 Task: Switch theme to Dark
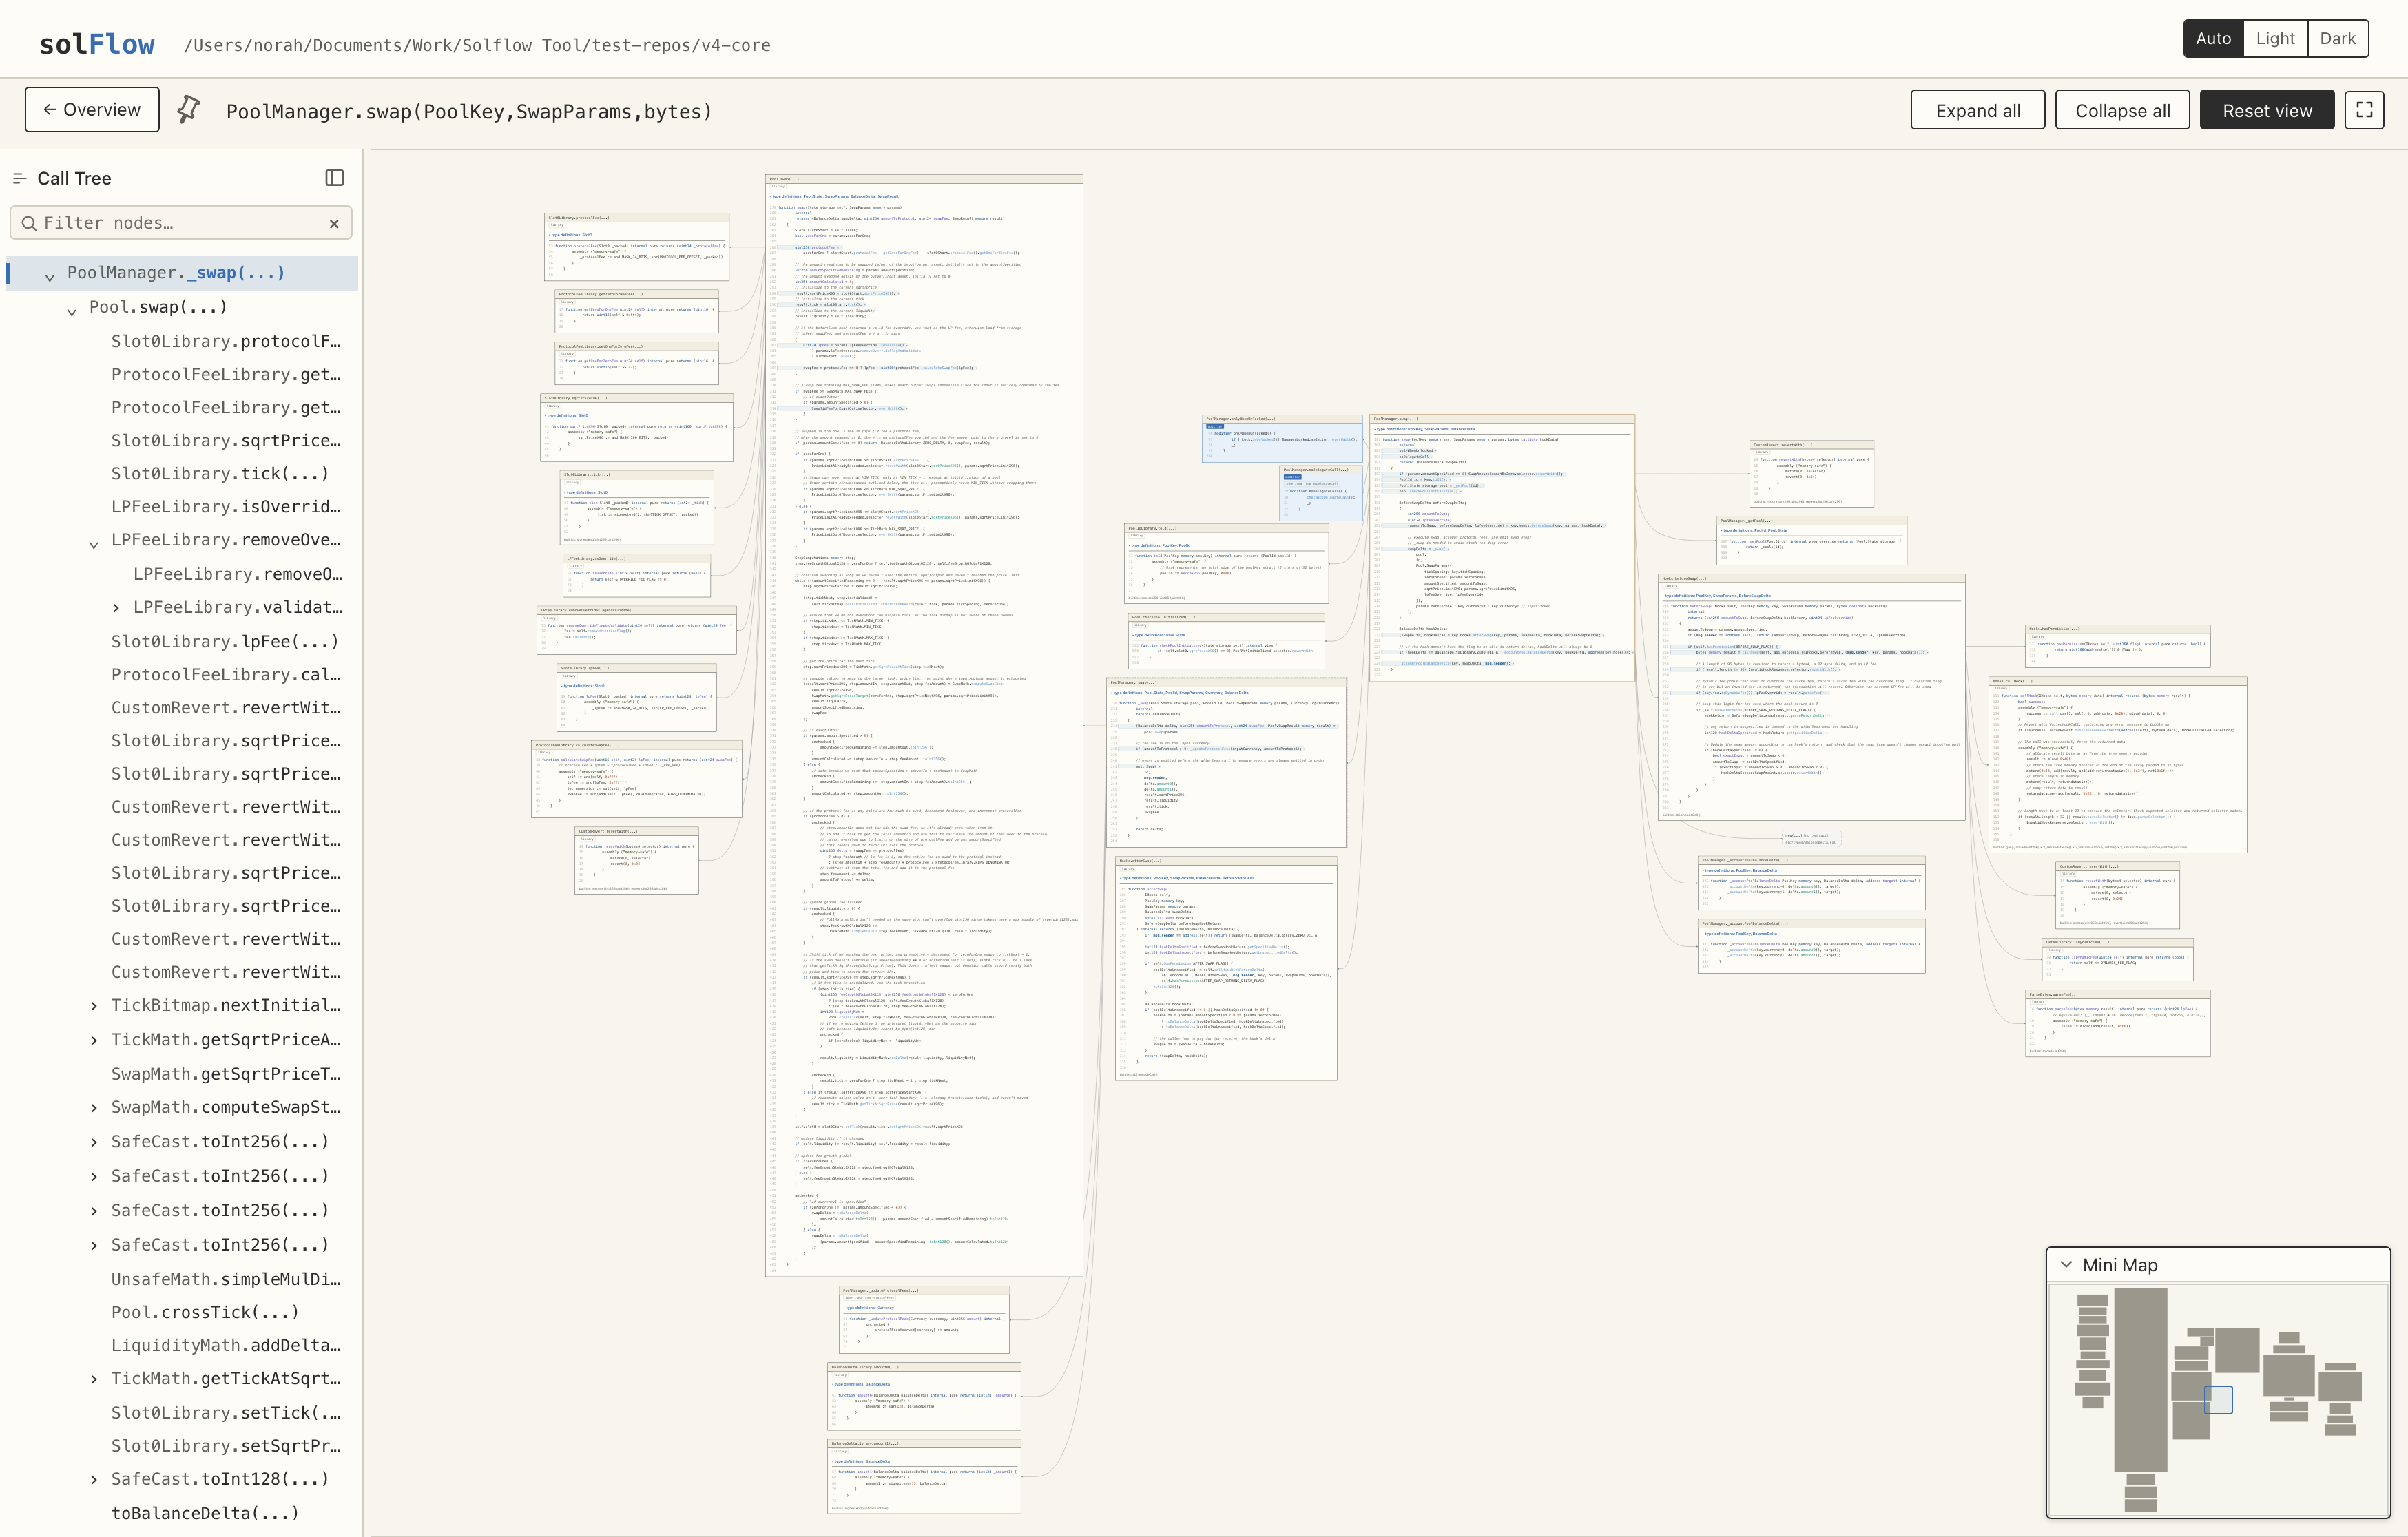click(x=2337, y=38)
